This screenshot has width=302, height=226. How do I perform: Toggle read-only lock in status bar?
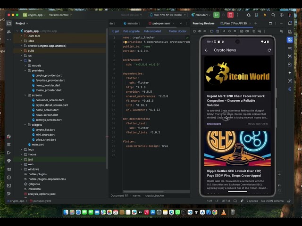coord(289,201)
